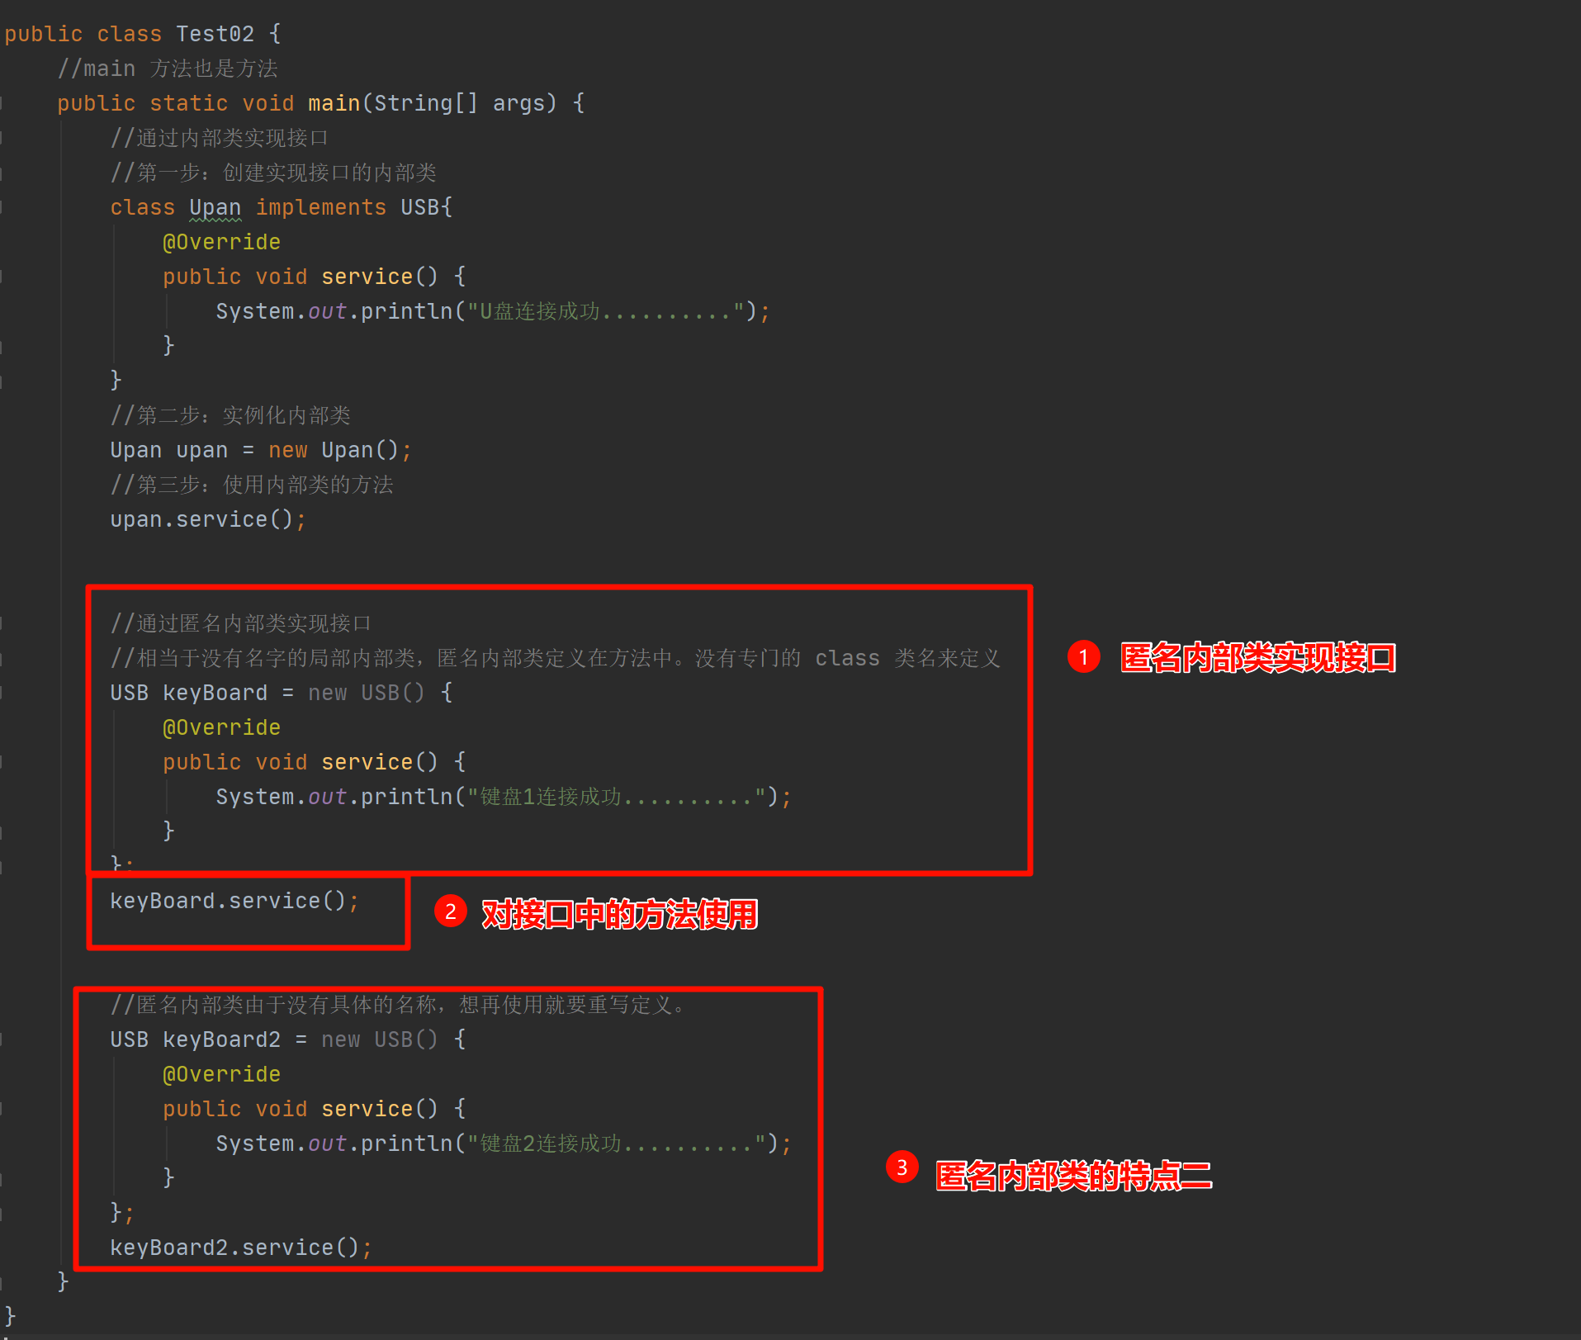Click the statement "upan.service();"
This screenshot has height=1340, width=1581.
pos(208,519)
